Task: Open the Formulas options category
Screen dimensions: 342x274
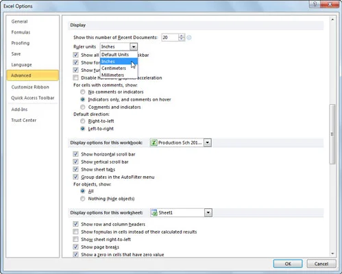Action: (x=21, y=32)
